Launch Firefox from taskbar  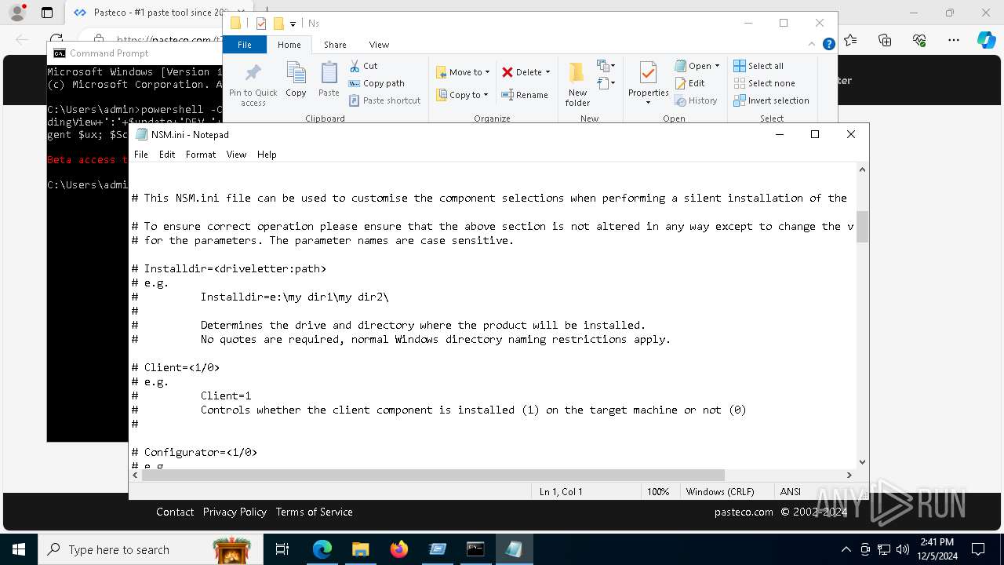coord(399,549)
